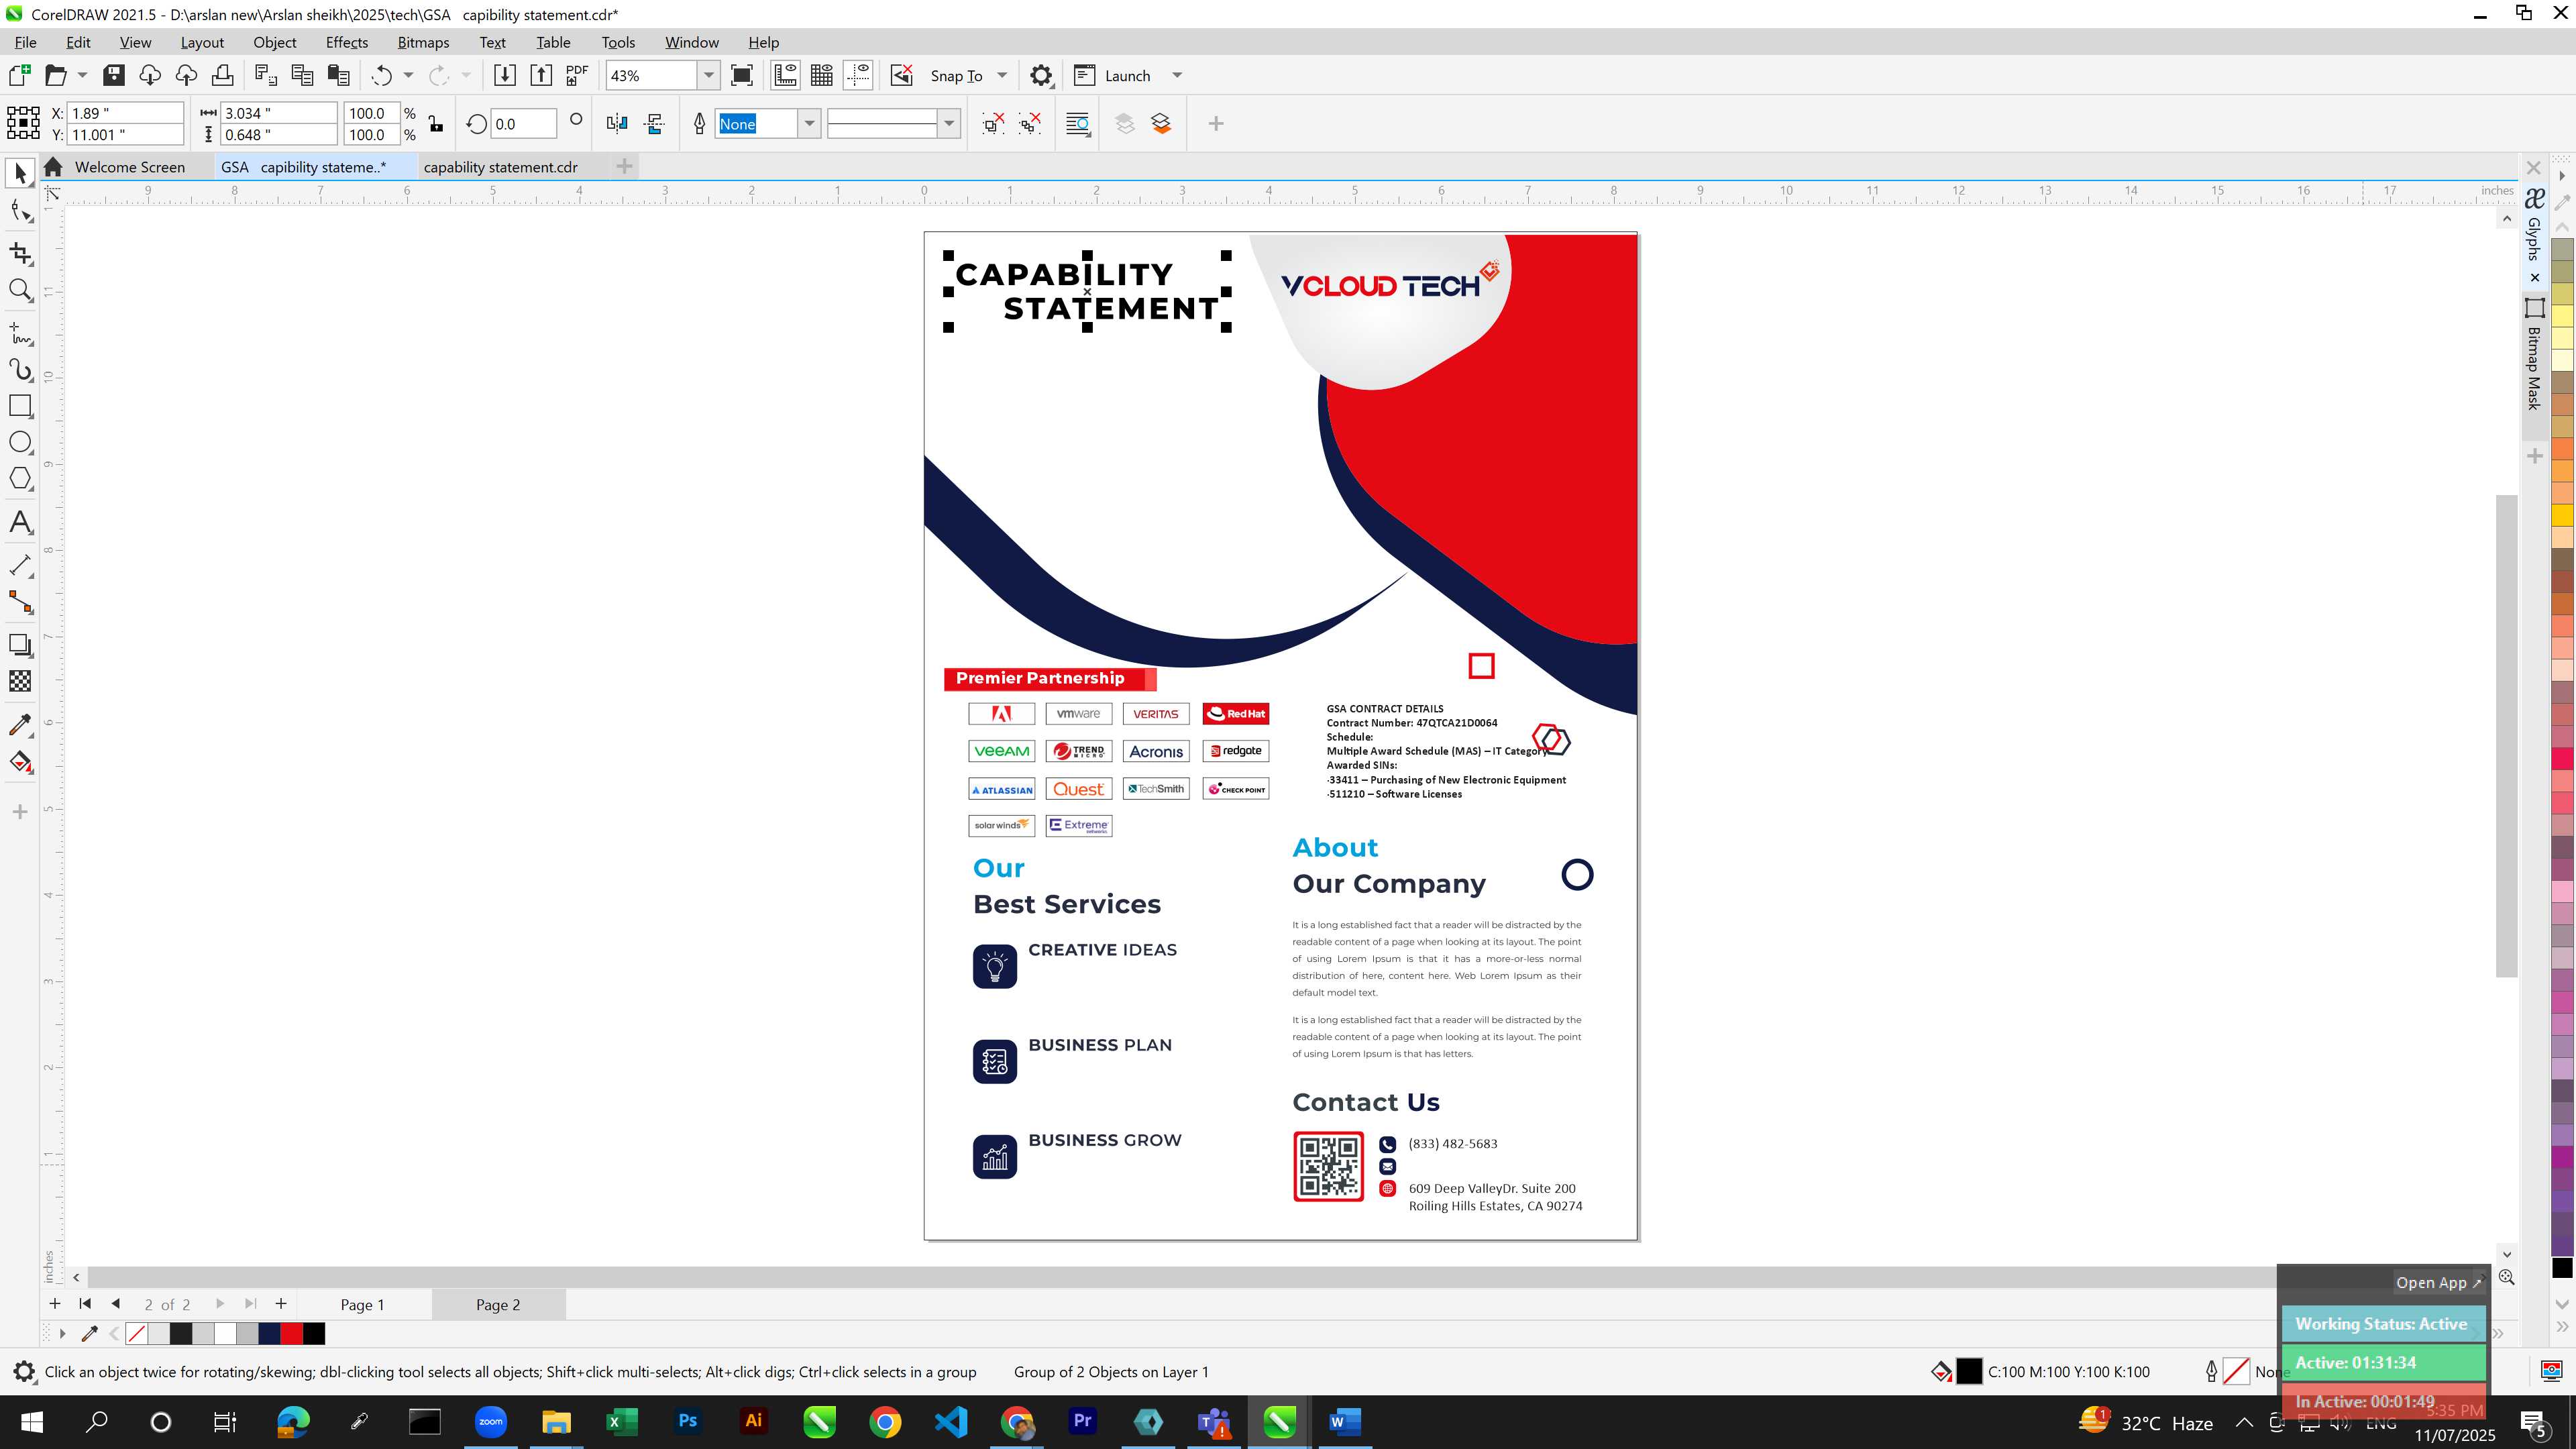This screenshot has width=2576, height=1449.
Task: Select the Shape edit tool
Action: (x=20, y=211)
